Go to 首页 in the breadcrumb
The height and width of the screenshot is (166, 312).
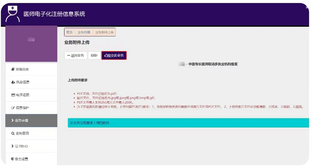click(70, 32)
